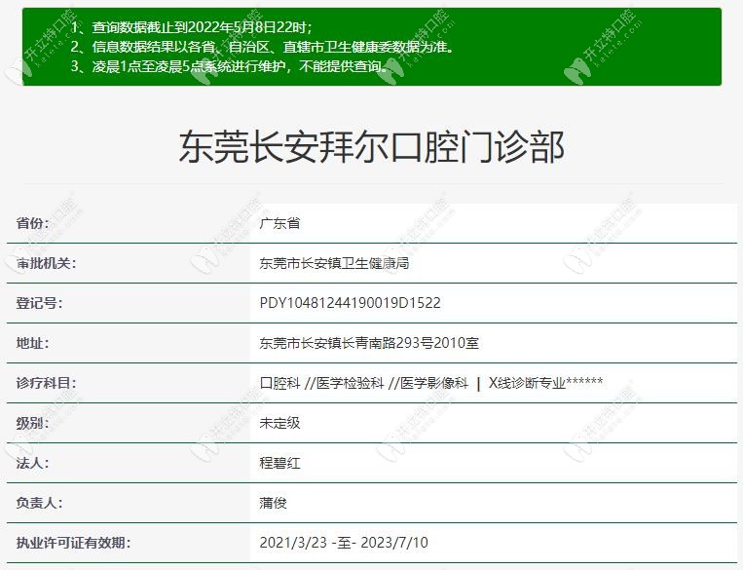
Task: Select the 诊疗科目 row label
Action: 46,383
